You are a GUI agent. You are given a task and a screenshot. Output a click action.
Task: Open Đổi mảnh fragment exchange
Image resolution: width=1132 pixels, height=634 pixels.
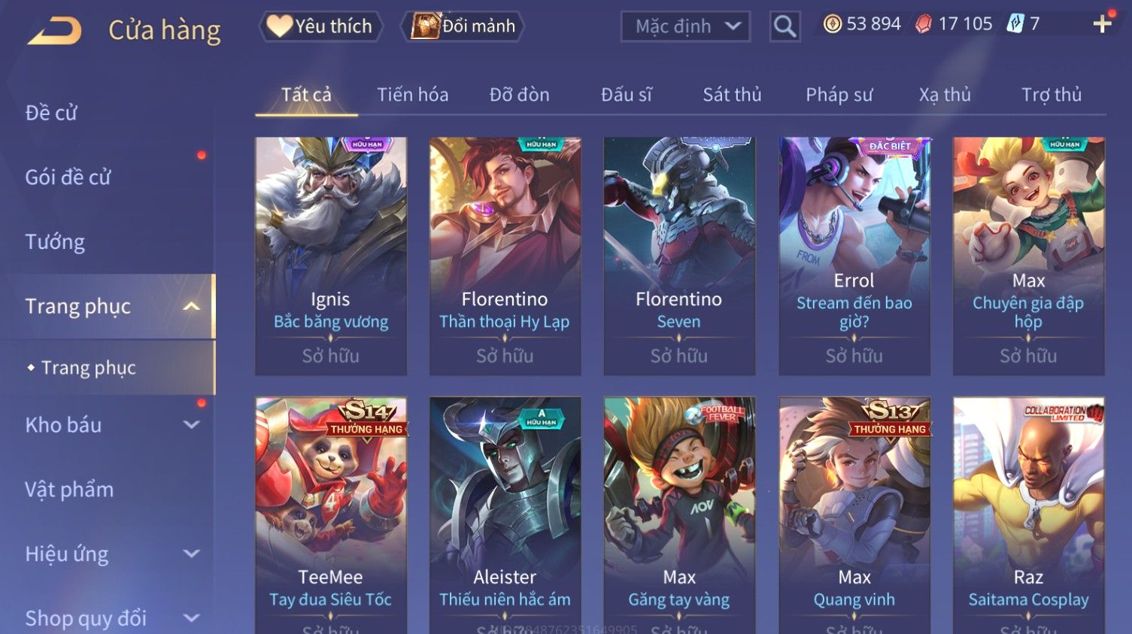click(463, 26)
